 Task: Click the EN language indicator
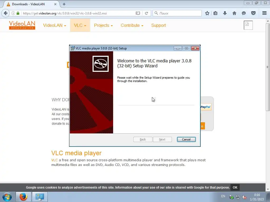tap(223, 196)
